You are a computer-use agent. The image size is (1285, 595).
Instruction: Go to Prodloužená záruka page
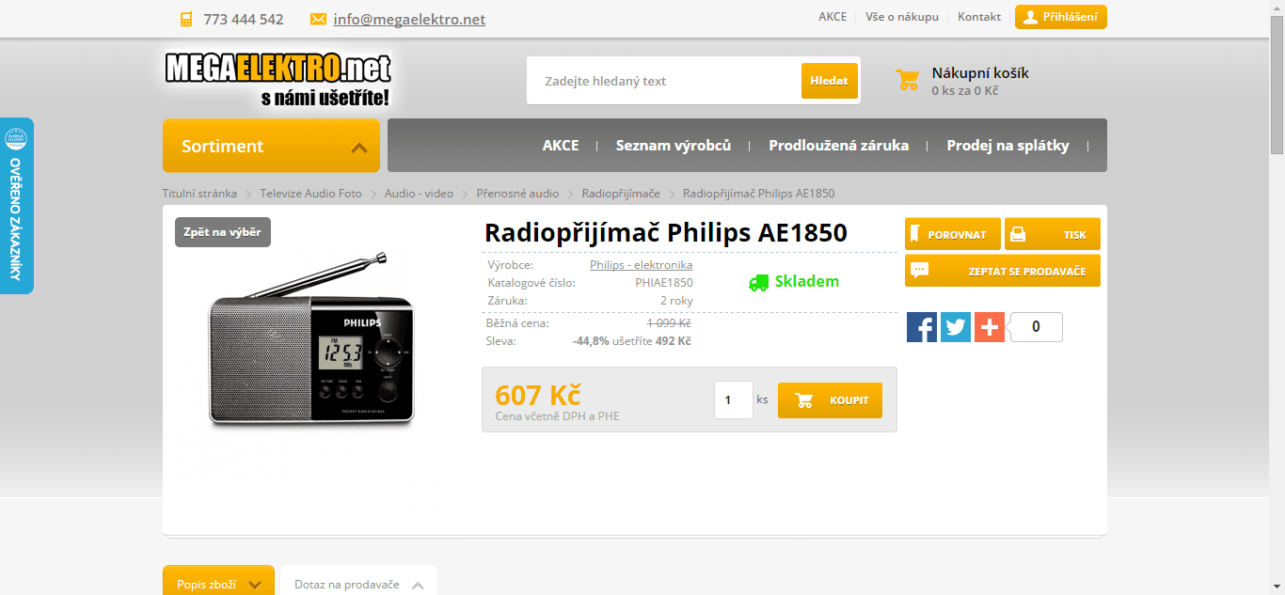click(x=839, y=146)
